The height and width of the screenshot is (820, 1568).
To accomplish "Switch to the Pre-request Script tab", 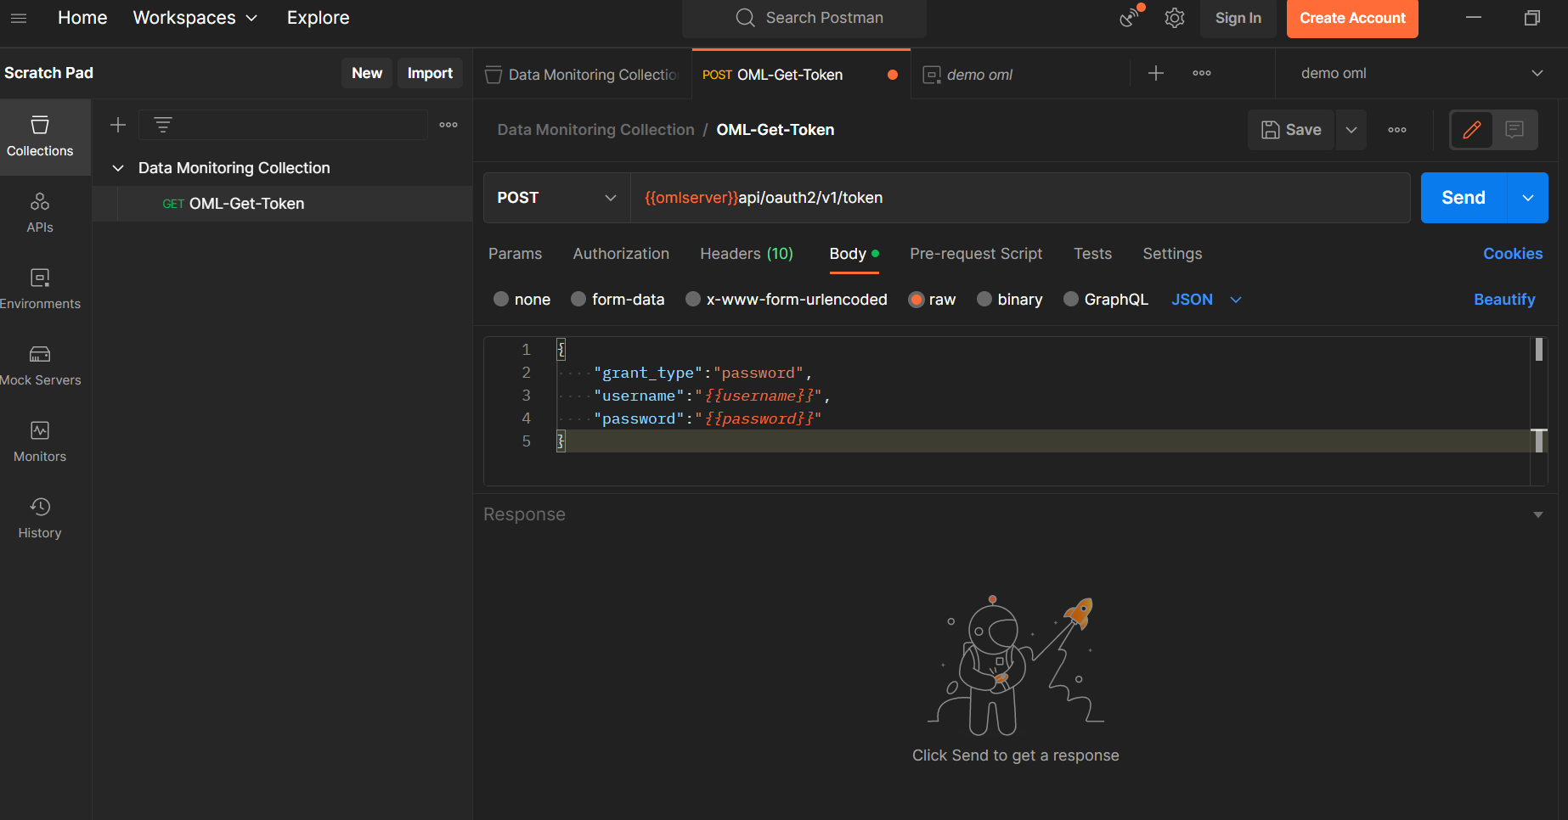I will [976, 254].
